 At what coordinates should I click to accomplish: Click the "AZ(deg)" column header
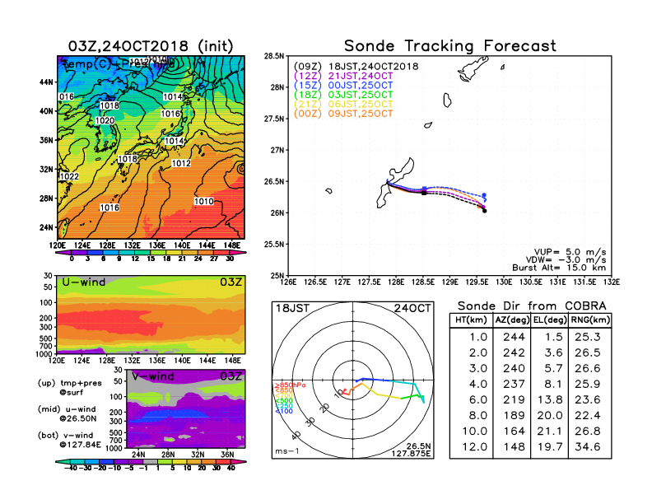point(512,320)
